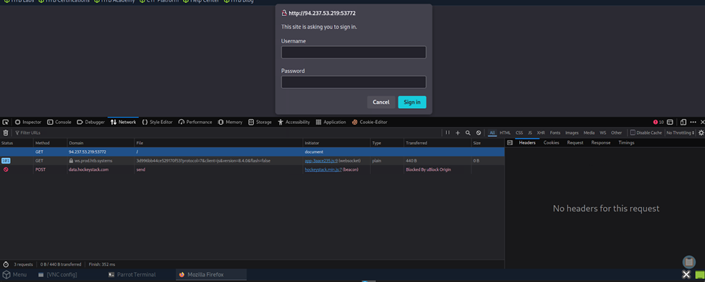Click the stopwatch icon in network status bar
705x282 pixels.
pyautogui.click(x=6, y=265)
